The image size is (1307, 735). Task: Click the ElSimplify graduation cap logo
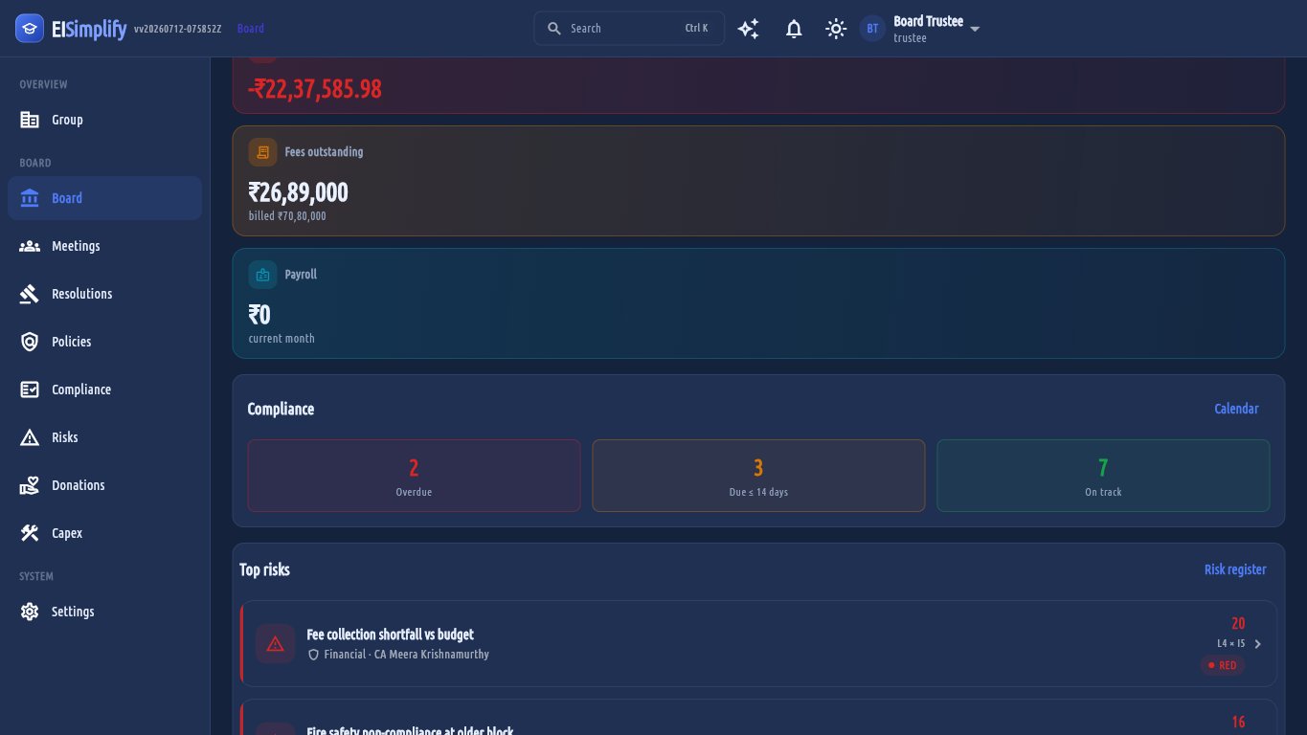(x=30, y=29)
